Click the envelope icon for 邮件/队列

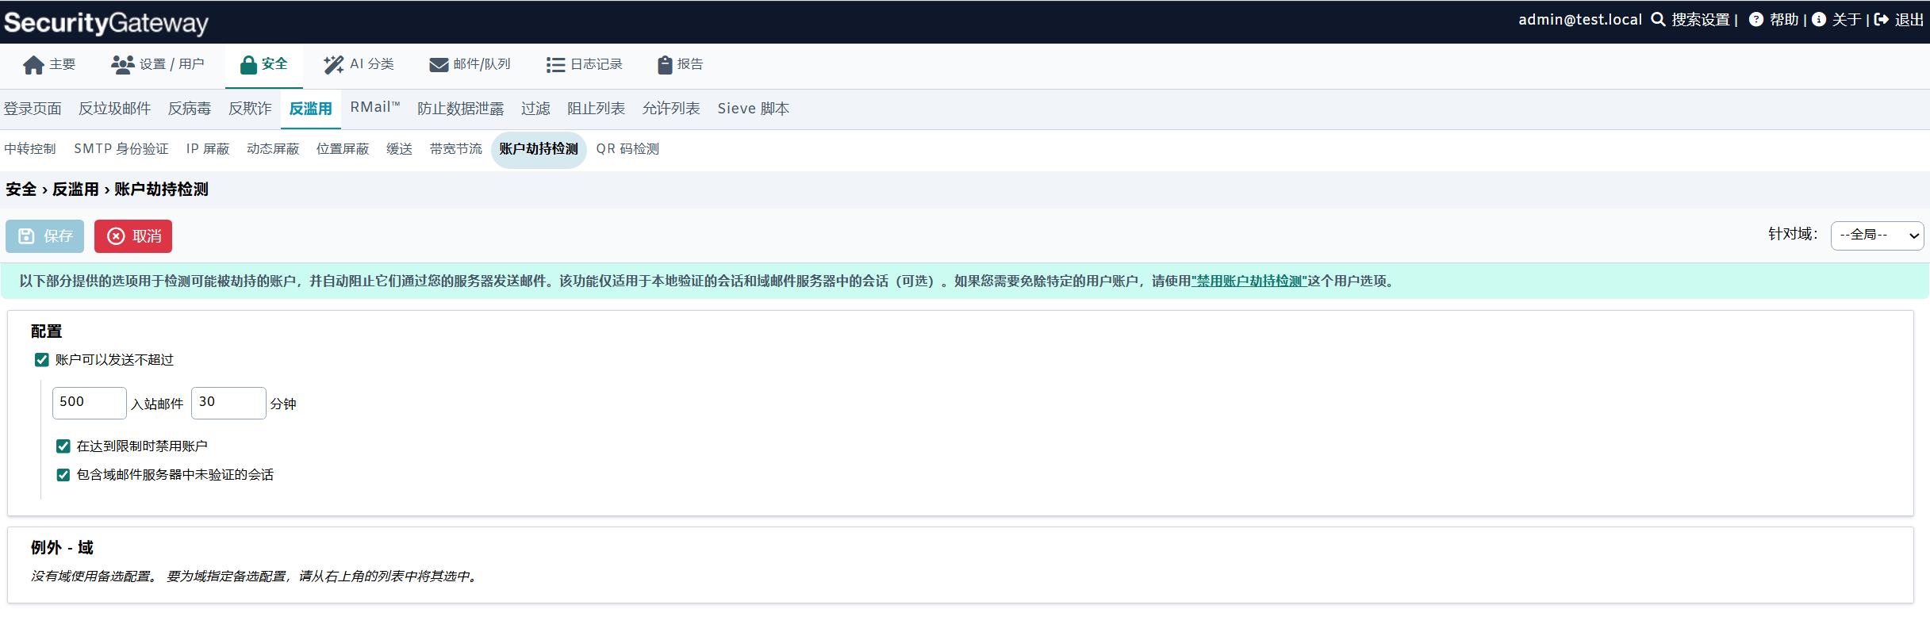439,65
